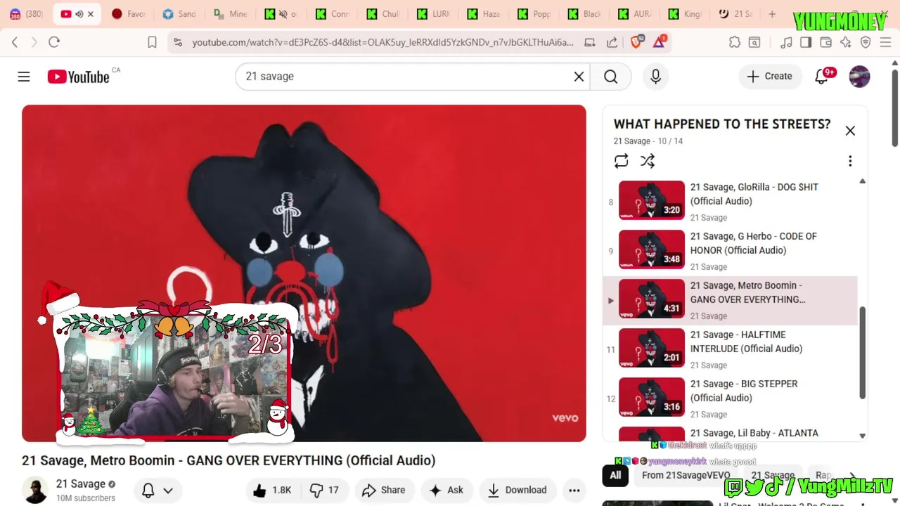Open the Brave Wallet icon
This screenshot has height=506, width=900.
[825, 42]
